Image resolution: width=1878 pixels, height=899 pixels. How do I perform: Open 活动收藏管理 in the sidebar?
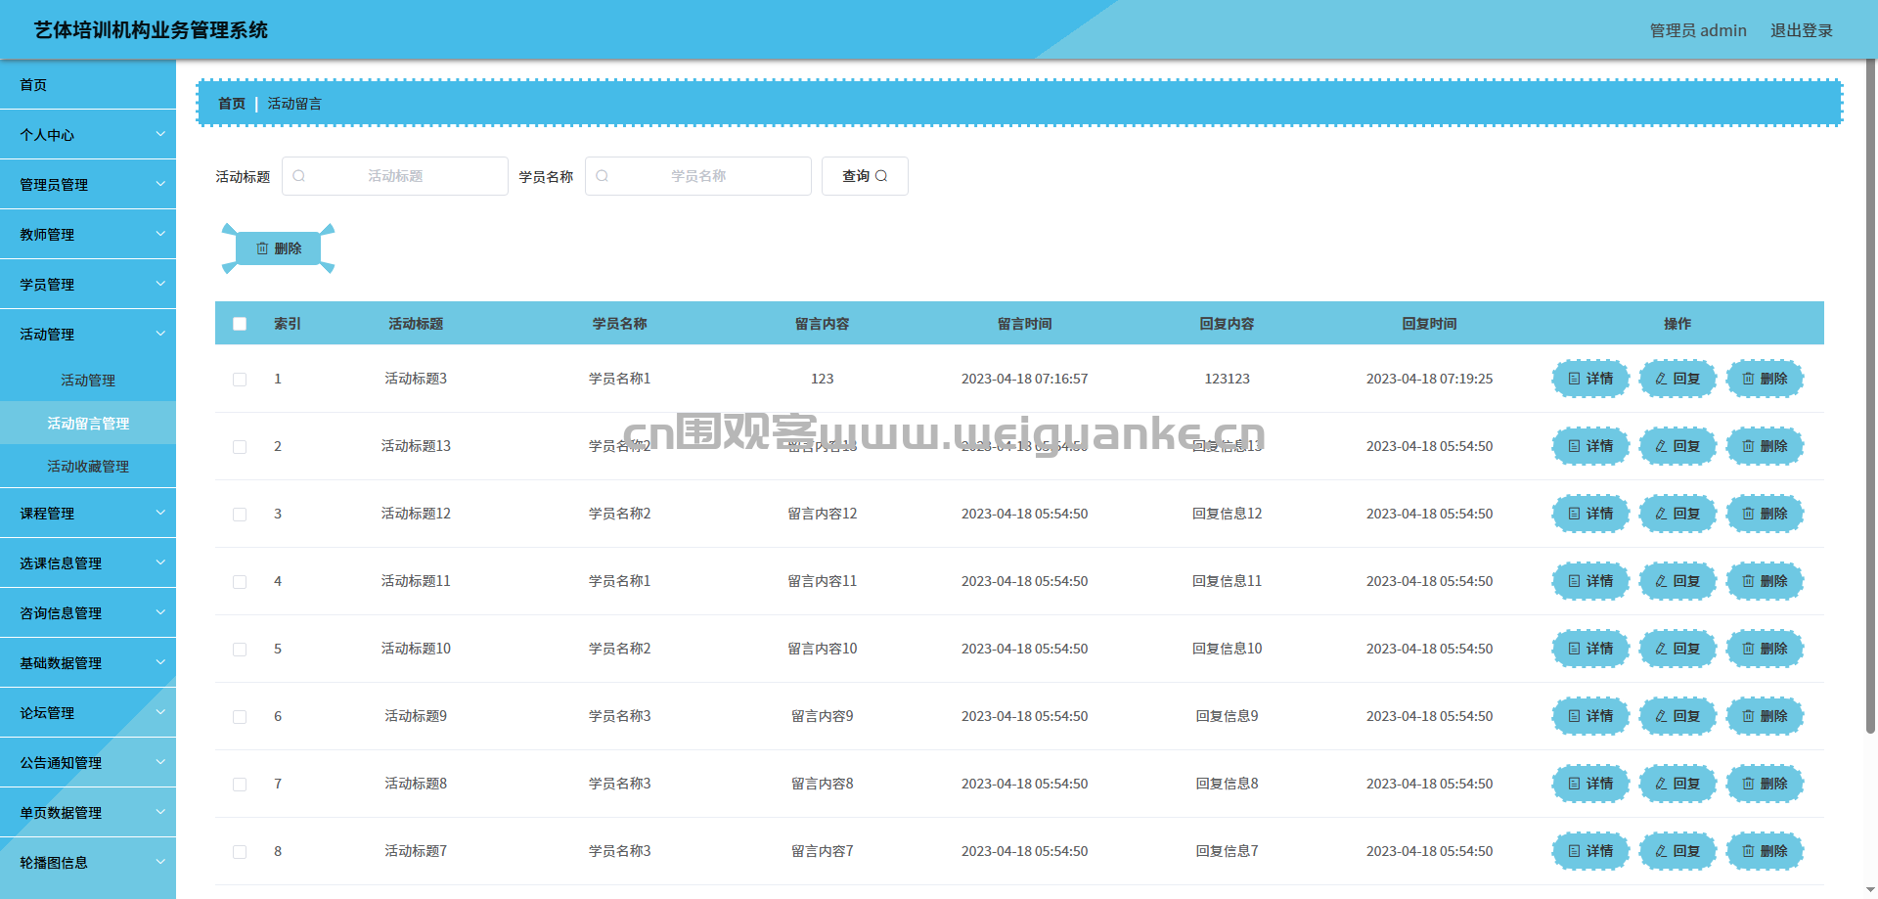coord(88,467)
